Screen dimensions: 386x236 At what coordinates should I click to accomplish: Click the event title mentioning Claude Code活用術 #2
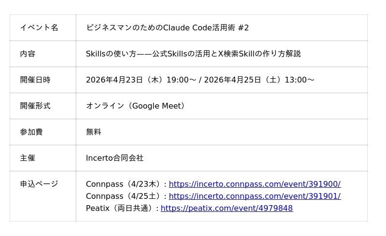tap(167, 28)
